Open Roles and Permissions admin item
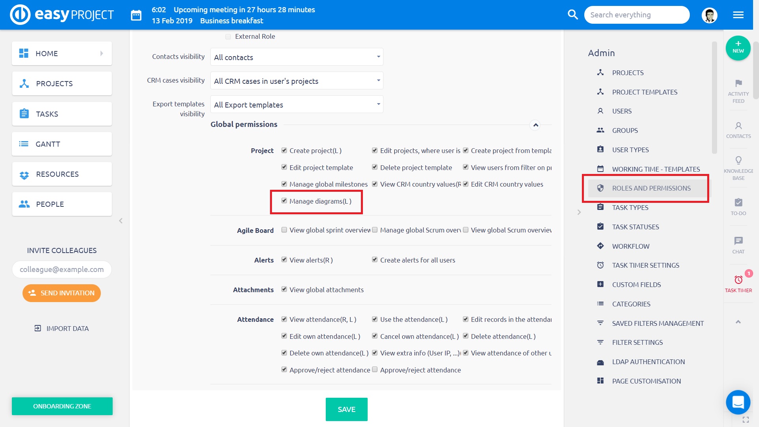The height and width of the screenshot is (427, 759). tap(651, 188)
